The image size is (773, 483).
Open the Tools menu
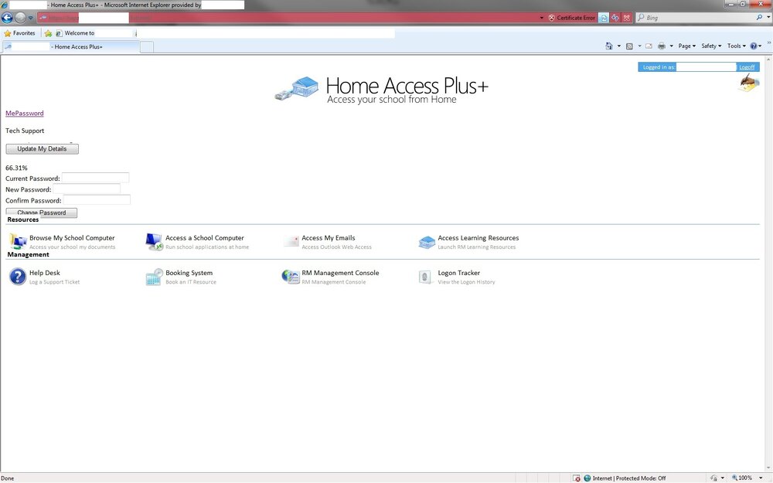737,46
